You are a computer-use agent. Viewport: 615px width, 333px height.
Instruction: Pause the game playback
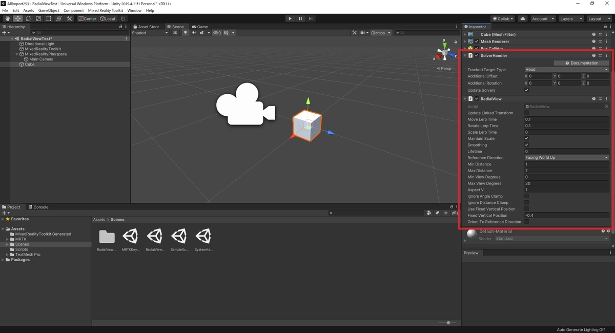click(x=300, y=18)
